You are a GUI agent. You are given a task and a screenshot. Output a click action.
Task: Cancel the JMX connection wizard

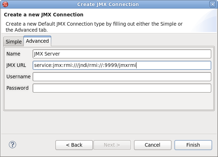152,145
